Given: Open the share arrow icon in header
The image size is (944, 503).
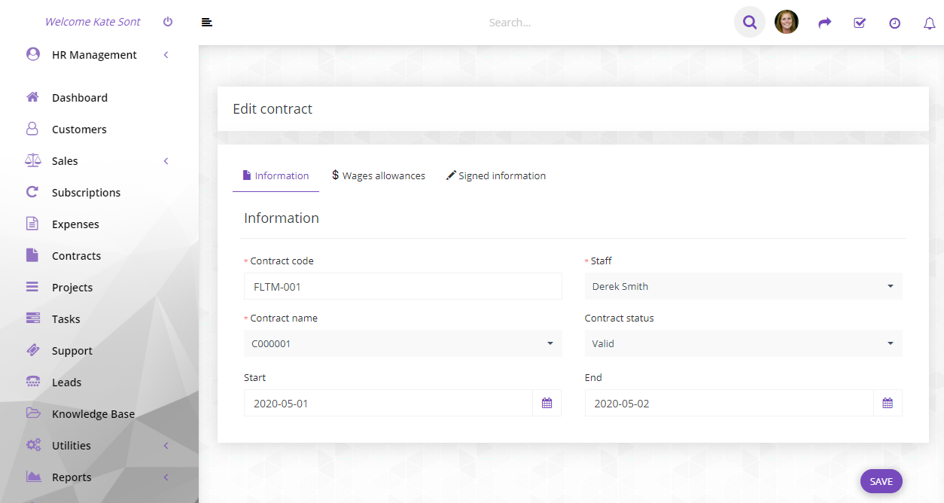Looking at the screenshot, I should coord(825,23).
